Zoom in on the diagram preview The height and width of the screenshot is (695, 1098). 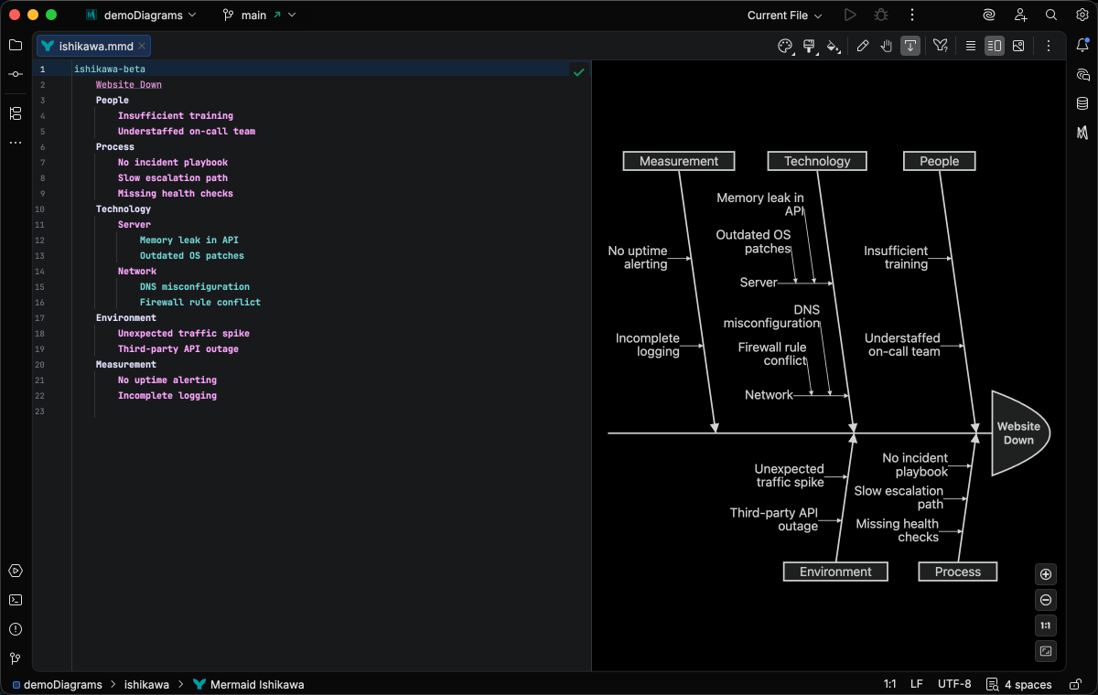(1046, 574)
